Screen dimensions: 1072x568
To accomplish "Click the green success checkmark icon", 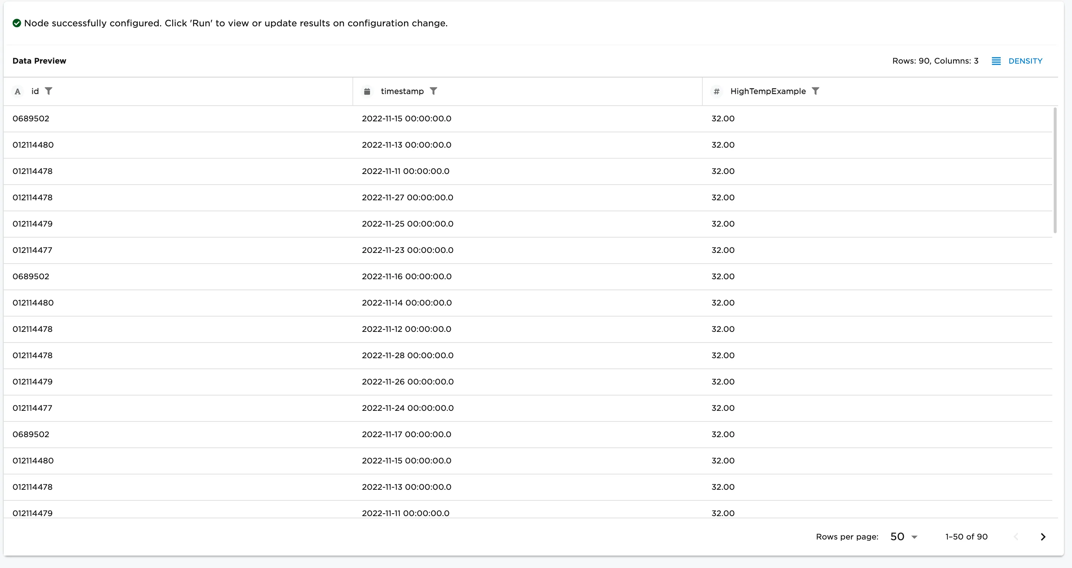I will click(x=17, y=23).
